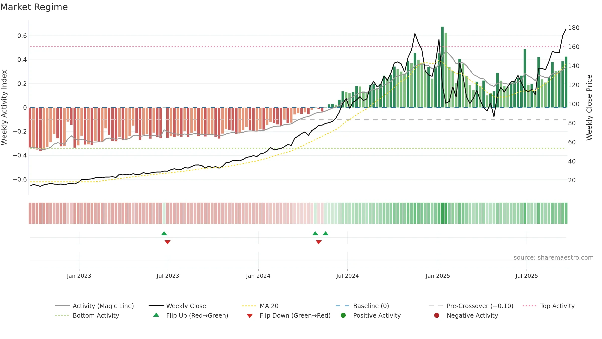Screen dimensions: 602x339
Task: Click the Weekly Close legend entry
Action: [x=177, y=306]
